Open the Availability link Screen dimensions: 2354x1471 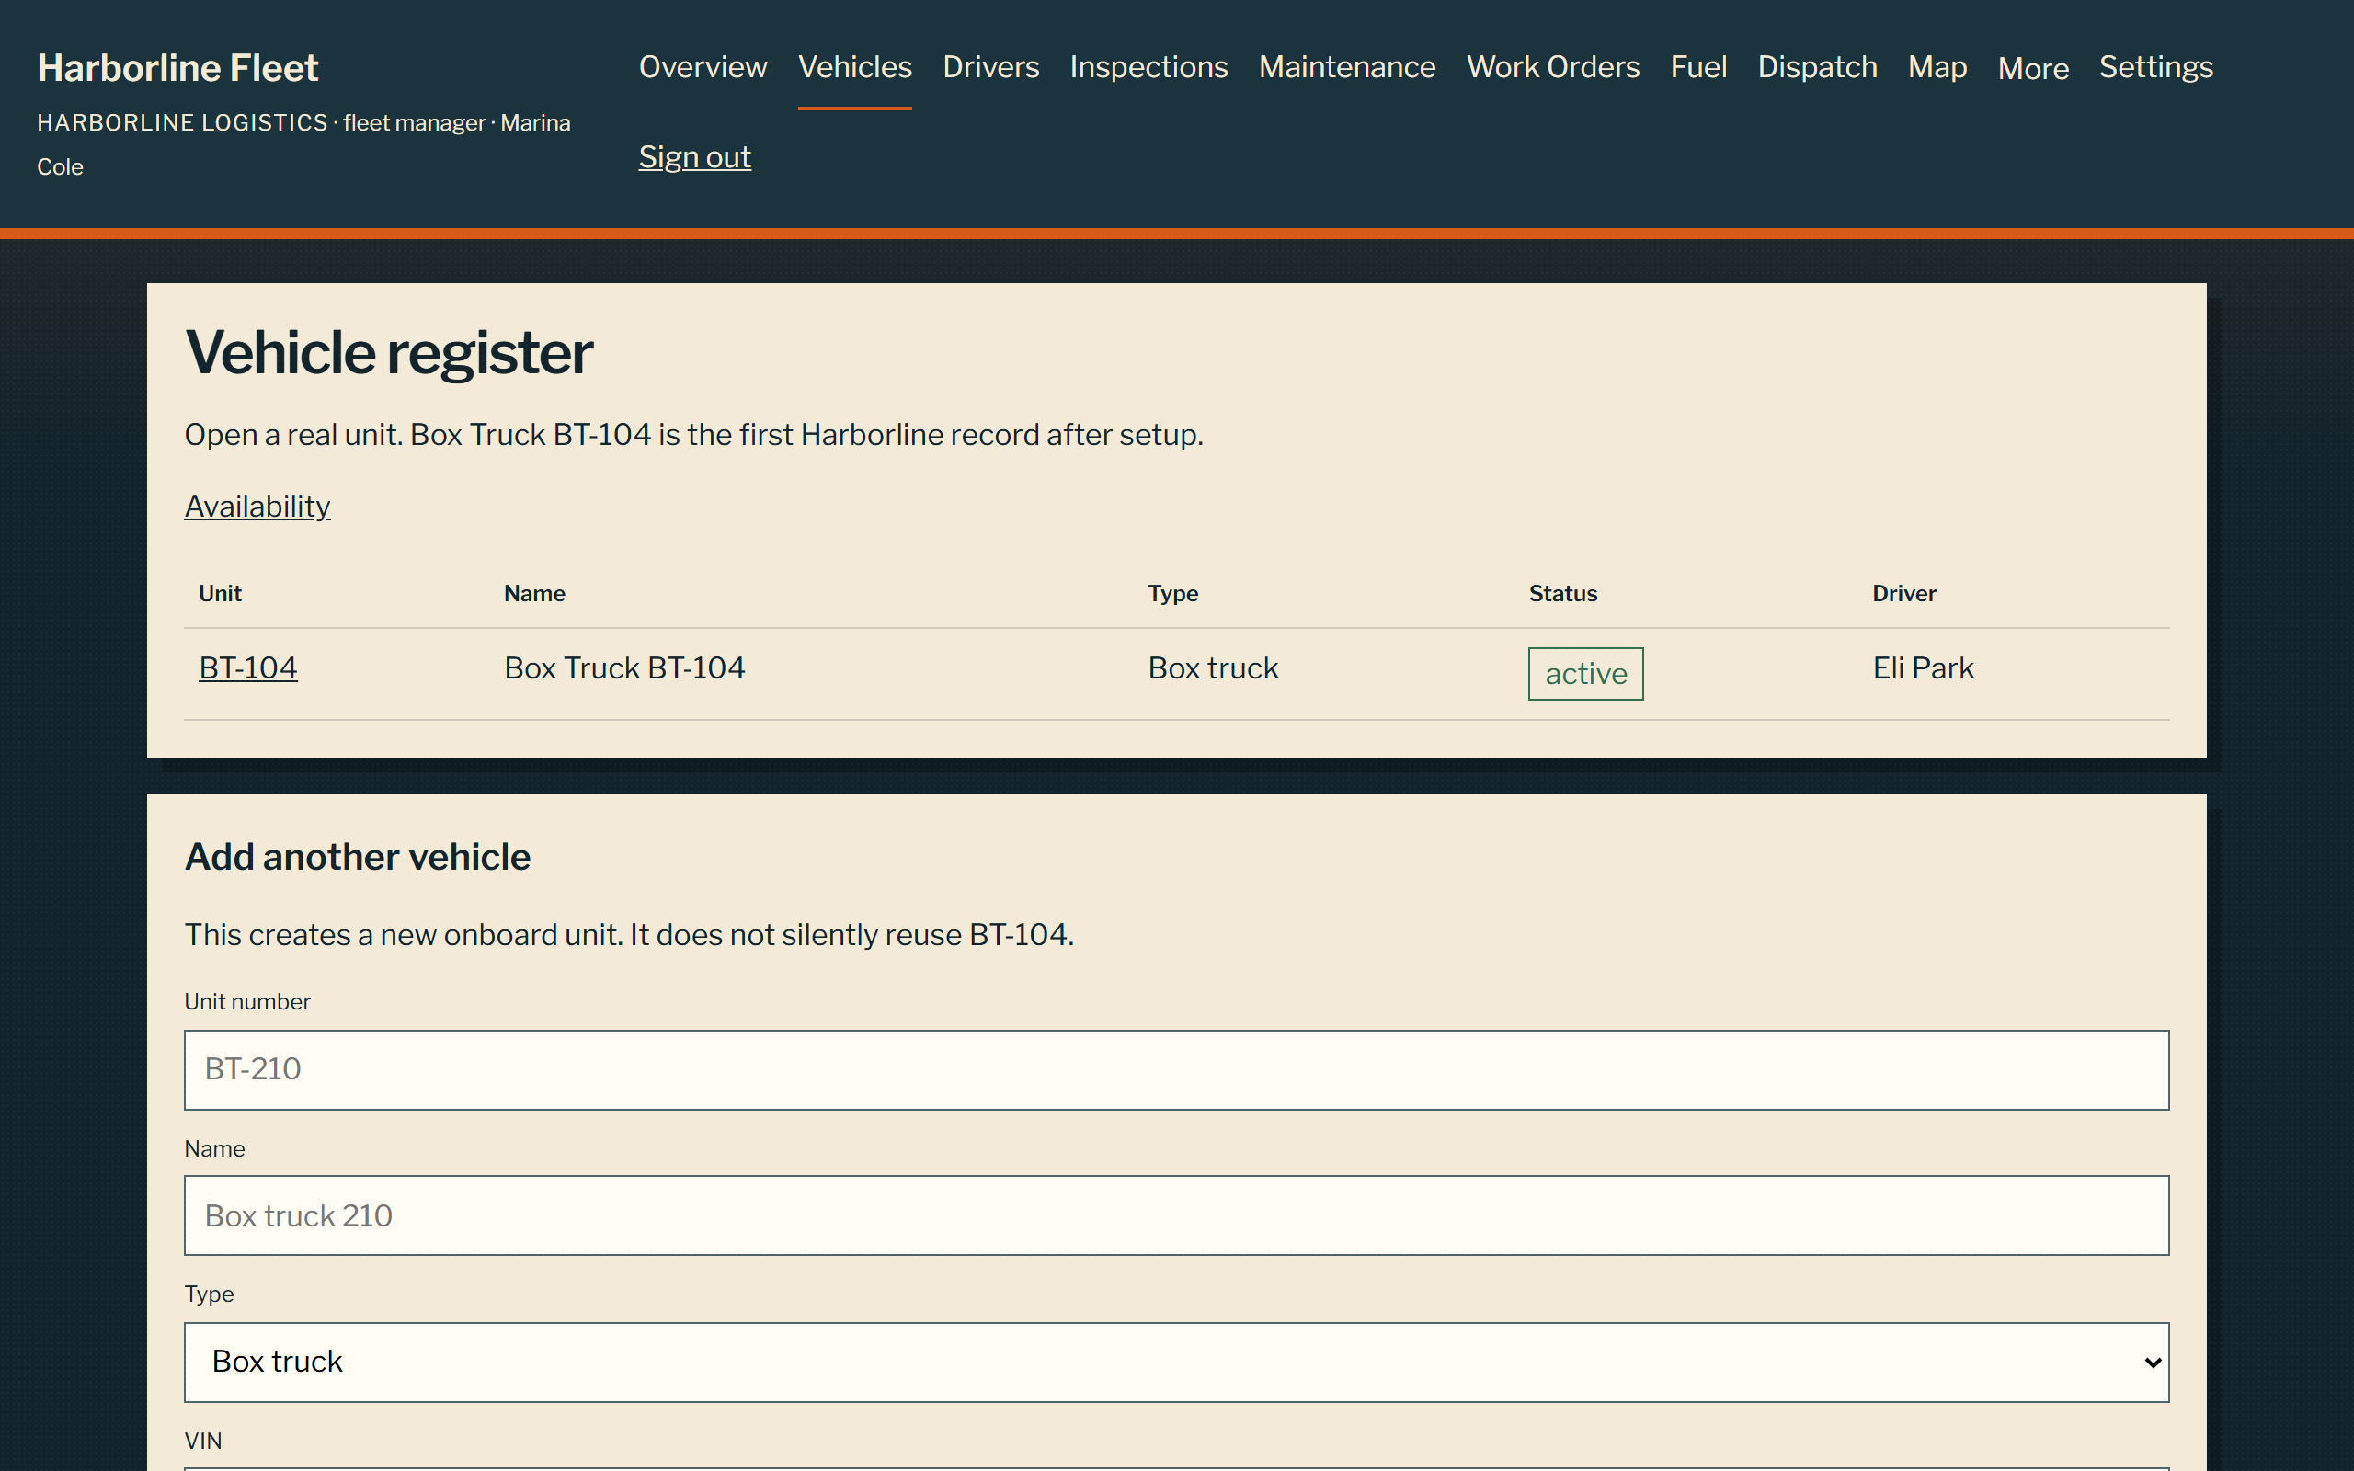[257, 506]
